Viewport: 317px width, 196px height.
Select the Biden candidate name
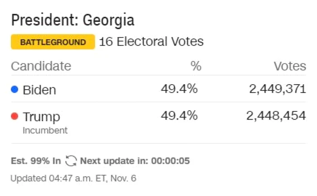click(39, 90)
